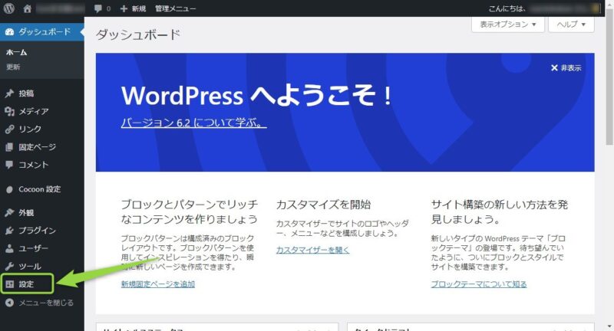This screenshot has height=331, width=614.
Task: Open 新規固定ページを追加 link
Action: click(158, 284)
